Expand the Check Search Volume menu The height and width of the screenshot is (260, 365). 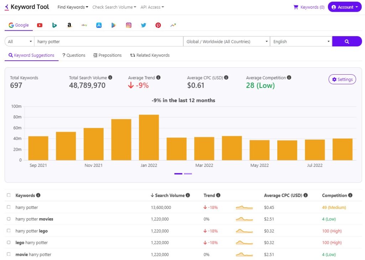click(114, 7)
